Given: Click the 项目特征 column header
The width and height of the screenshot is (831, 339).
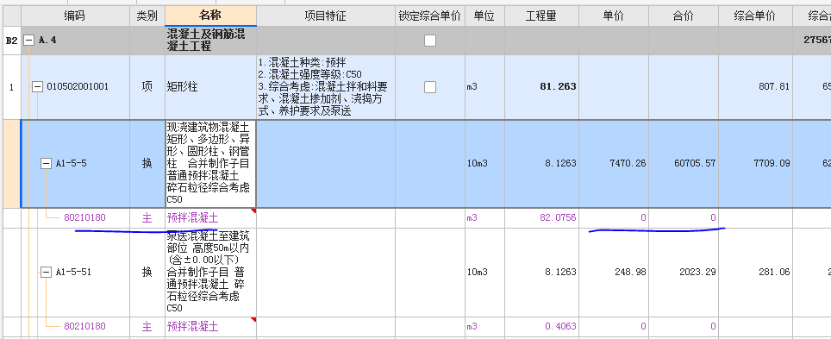Looking at the screenshot, I should click(325, 16).
